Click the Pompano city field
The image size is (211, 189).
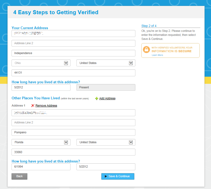coord(73,132)
